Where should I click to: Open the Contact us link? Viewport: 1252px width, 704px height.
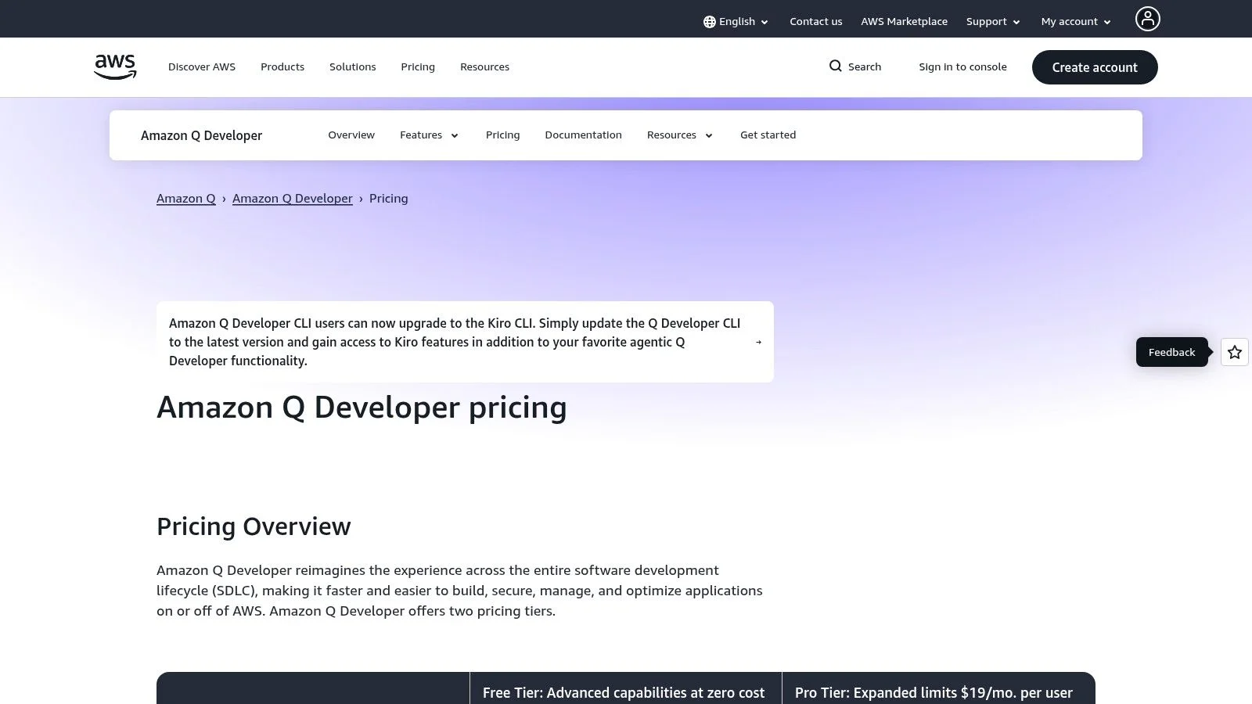(x=816, y=22)
